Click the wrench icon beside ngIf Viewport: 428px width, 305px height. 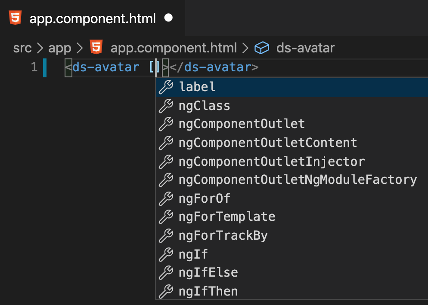[x=166, y=254]
